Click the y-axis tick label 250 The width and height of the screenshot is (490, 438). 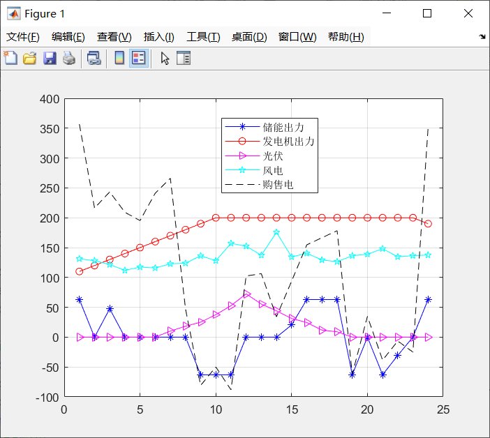click(50, 188)
